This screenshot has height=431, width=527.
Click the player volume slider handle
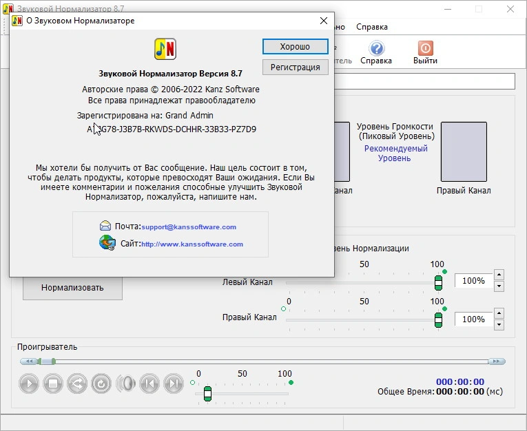208,394
